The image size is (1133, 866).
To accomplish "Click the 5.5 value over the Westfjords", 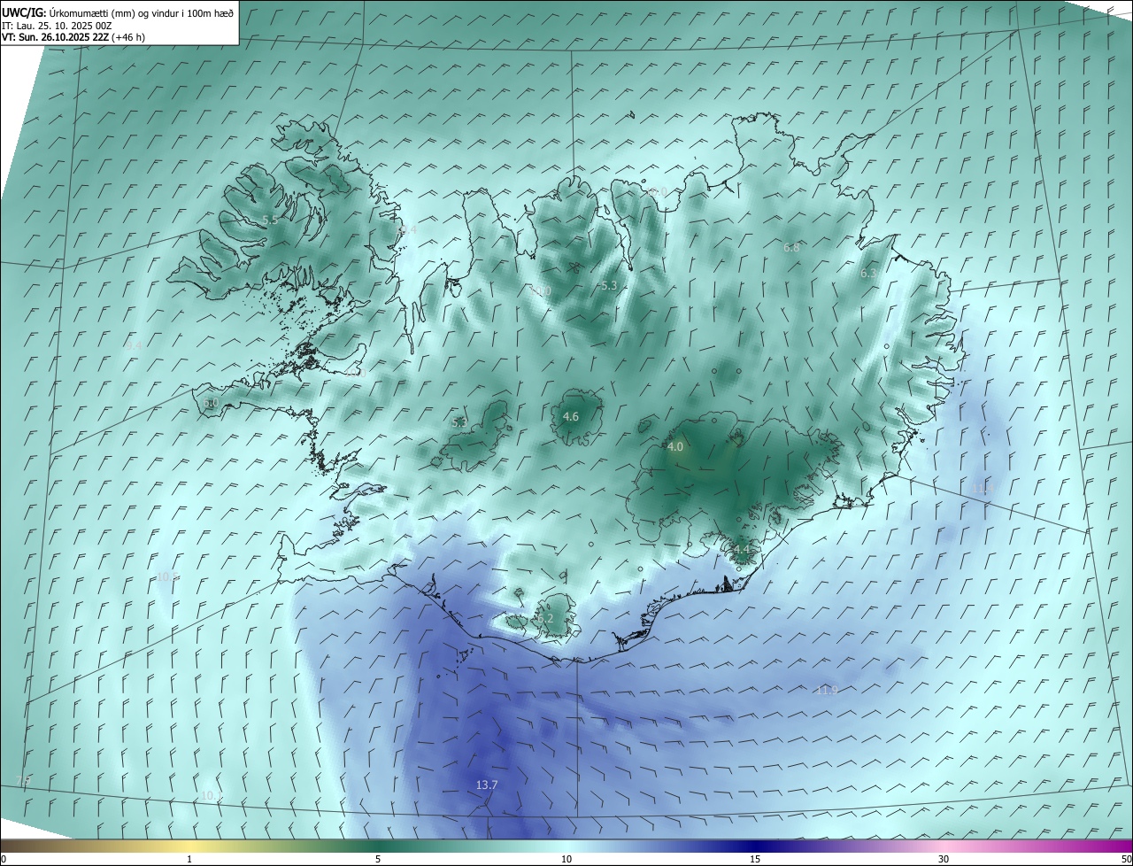I will (x=270, y=220).
